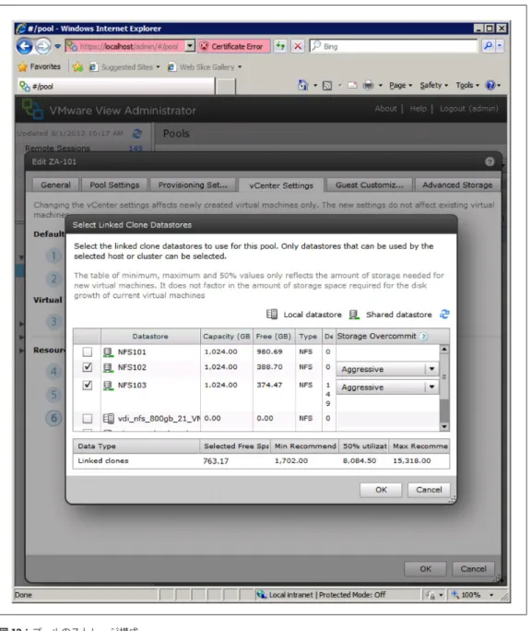The height and width of the screenshot is (631, 531).
Task: Click Favorites star button
Action: (40, 66)
